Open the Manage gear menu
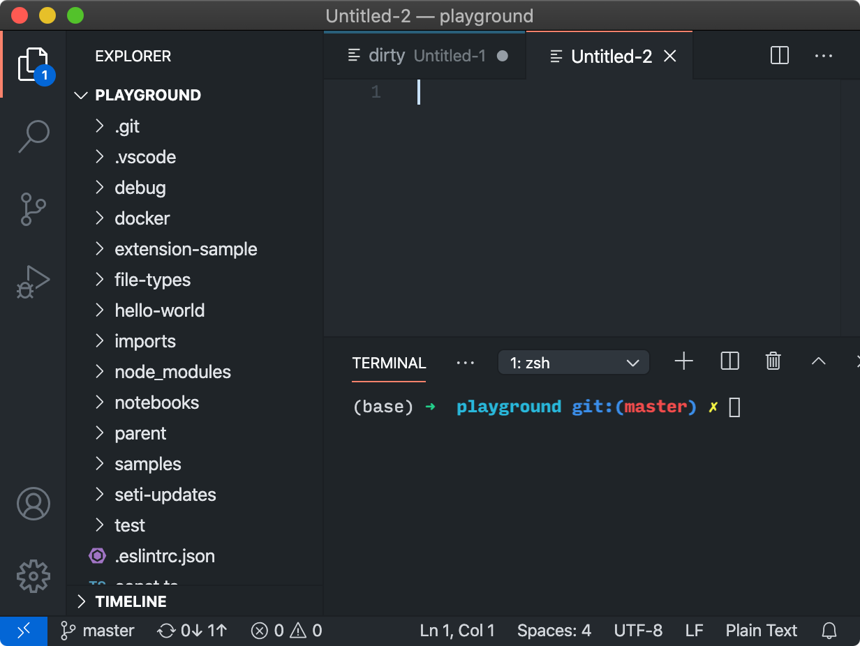This screenshot has width=860, height=646. tap(33, 576)
